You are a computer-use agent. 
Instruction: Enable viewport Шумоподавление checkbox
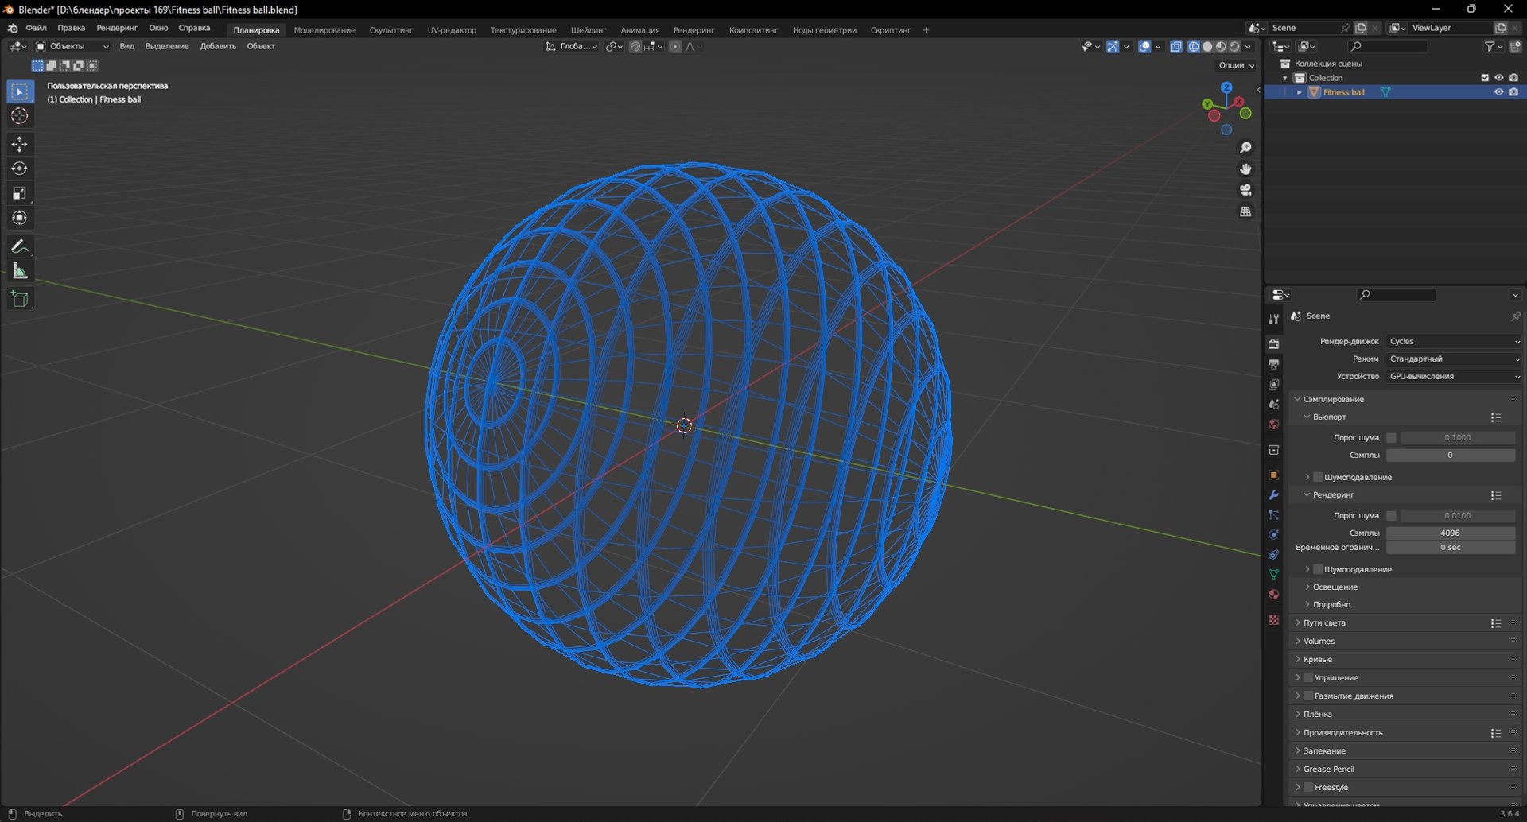[1318, 477]
